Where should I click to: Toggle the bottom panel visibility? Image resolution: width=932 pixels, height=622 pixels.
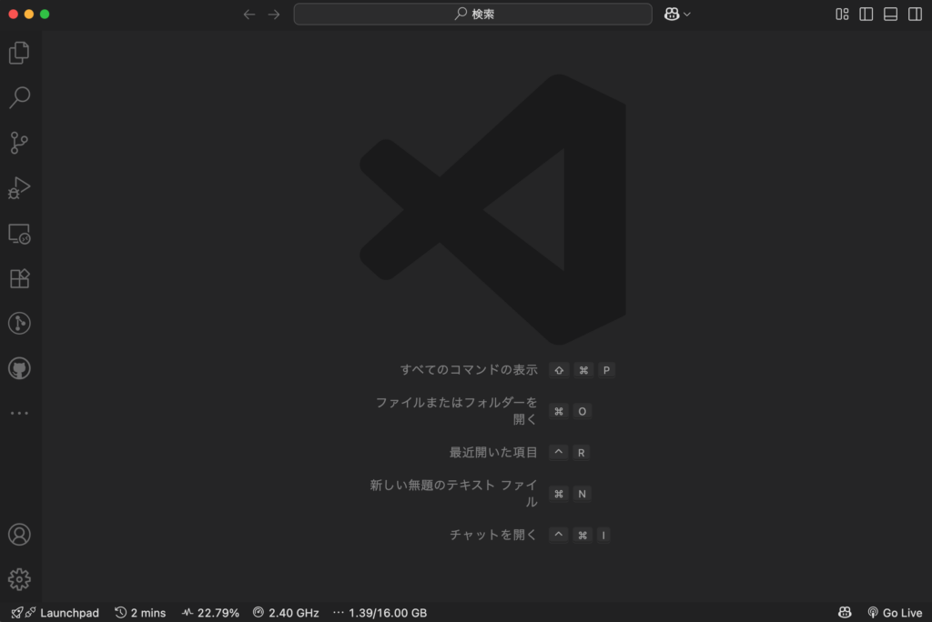tap(890, 15)
